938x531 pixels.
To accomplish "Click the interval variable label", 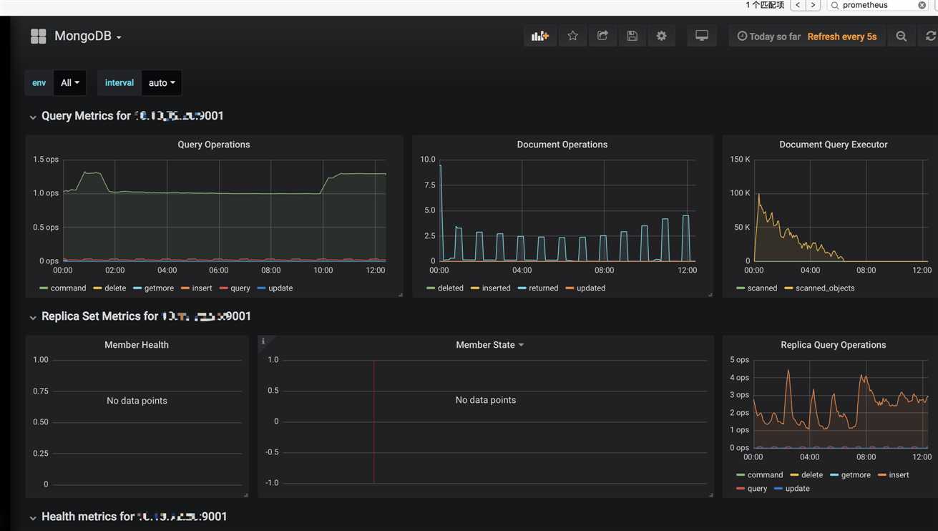I will point(119,83).
